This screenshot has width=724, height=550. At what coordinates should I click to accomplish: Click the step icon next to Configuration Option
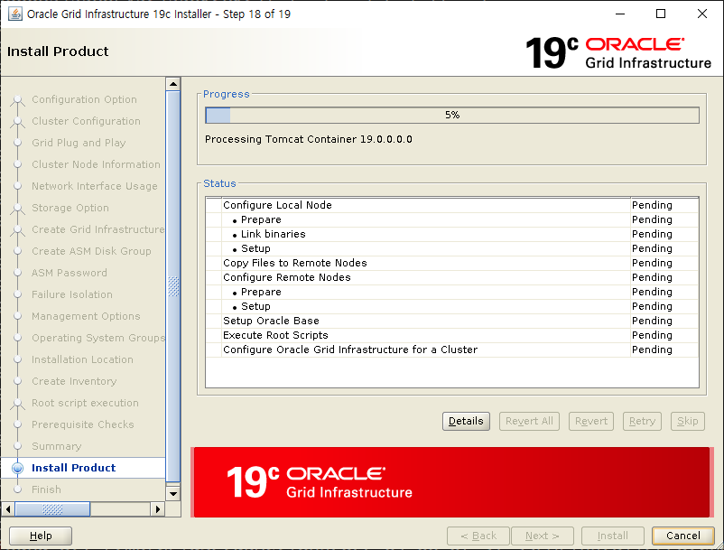(x=17, y=99)
